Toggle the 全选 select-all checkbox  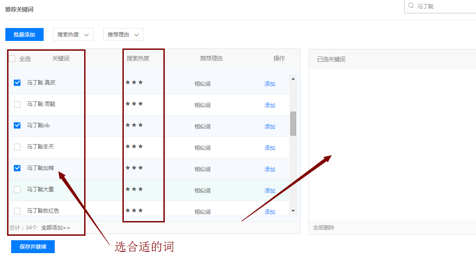12,59
